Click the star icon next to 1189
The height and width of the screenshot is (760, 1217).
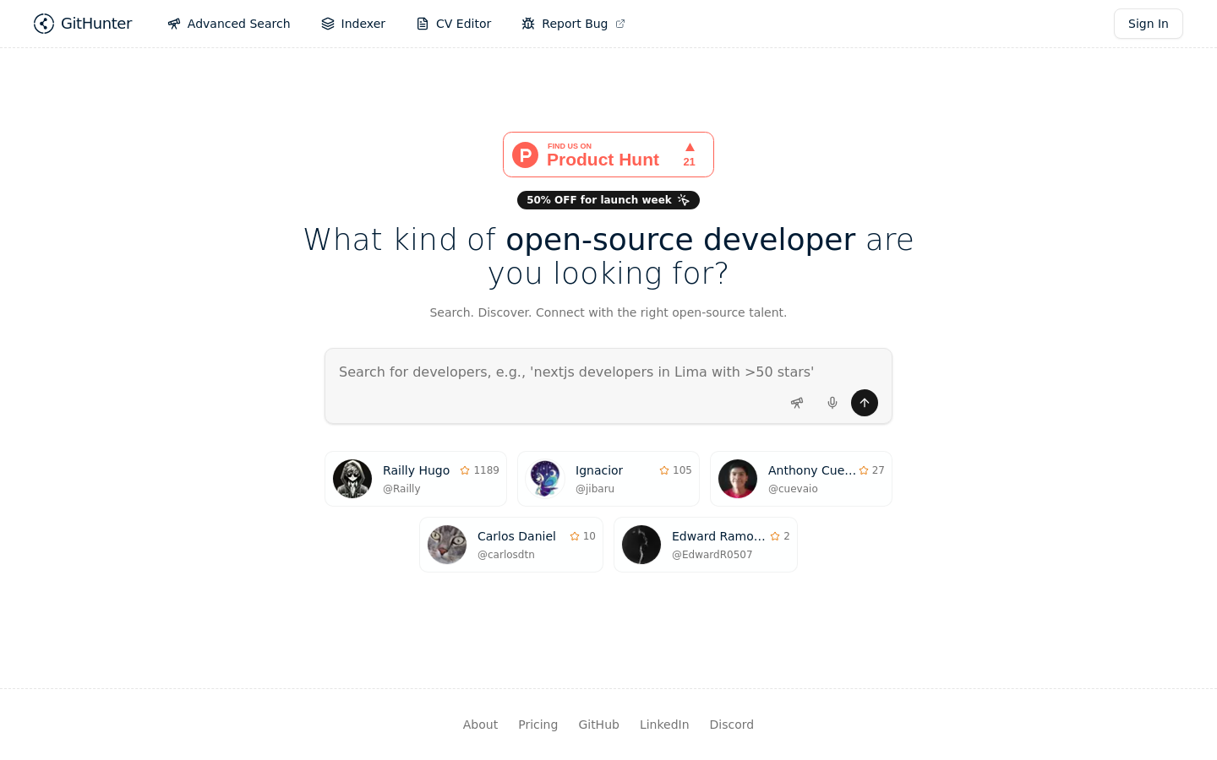465,470
